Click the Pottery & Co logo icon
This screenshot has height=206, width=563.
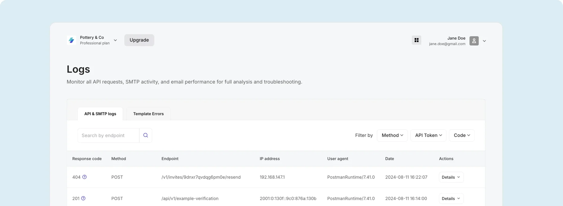71,40
